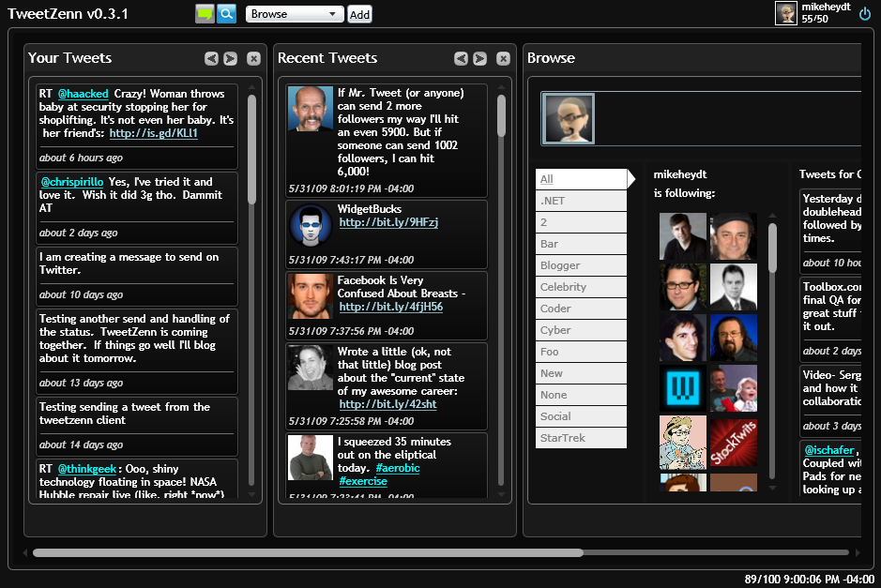
Task: Open the http://bit.ly/42sht link
Action: click(x=387, y=404)
